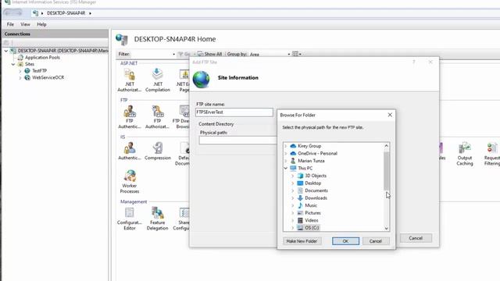Screen dimensions: 500x281
Task: Open the view mode icon dropdown
Action: [x=297, y=54]
